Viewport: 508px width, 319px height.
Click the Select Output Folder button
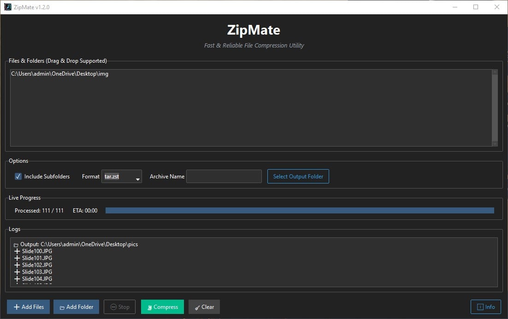pos(298,176)
